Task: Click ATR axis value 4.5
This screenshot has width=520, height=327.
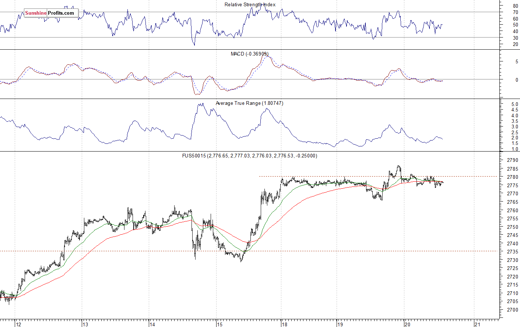Action: (515, 110)
